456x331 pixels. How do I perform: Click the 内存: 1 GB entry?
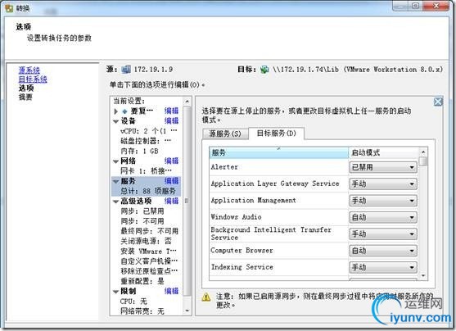[x=139, y=151]
